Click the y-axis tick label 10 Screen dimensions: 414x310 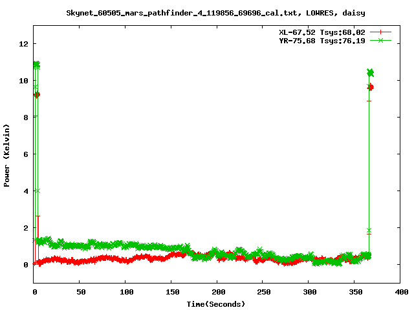coord(23,81)
